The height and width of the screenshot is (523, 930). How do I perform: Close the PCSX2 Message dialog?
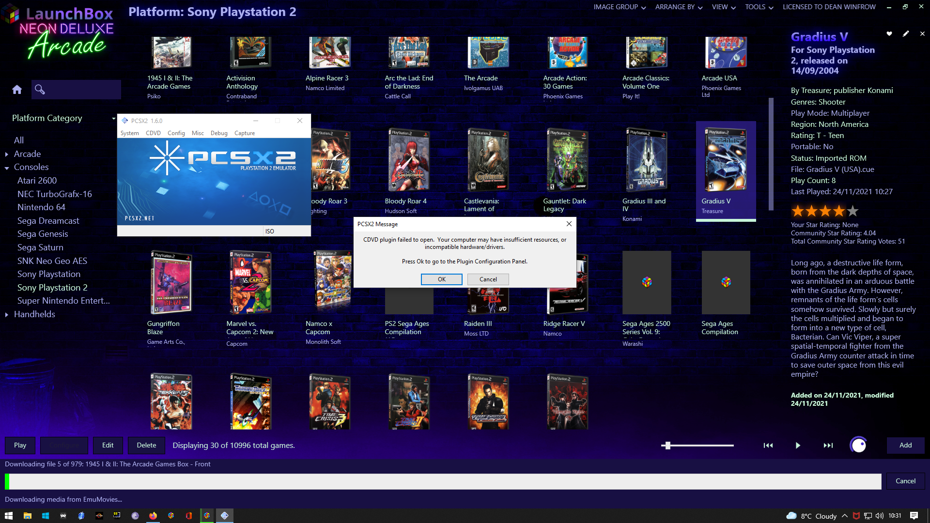[569, 224]
